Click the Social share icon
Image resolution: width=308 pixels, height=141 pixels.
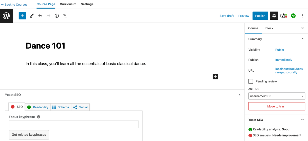tap(75, 107)
